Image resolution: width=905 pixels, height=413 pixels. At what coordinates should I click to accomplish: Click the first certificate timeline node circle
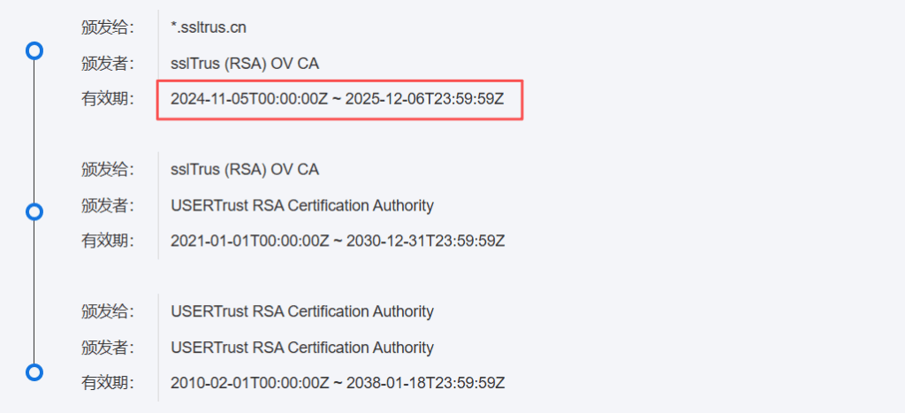coord(34,50)
